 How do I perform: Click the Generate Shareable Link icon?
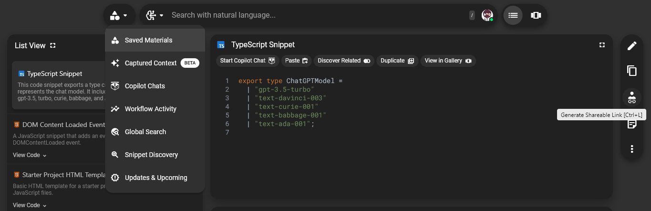click(x=631, y=97)
